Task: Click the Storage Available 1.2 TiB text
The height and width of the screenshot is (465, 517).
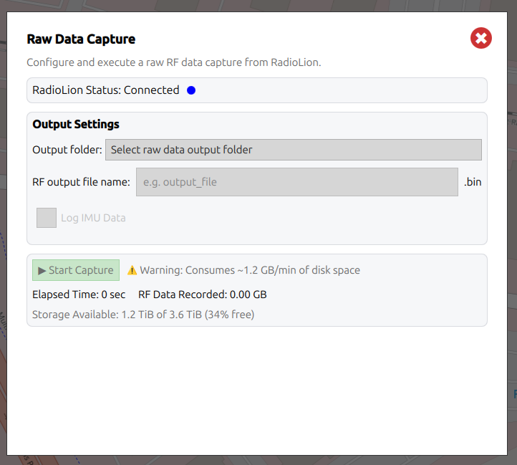Action: [143, 315]
